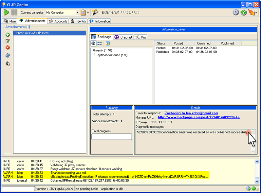
Task: Click the warning filter icon
Action: tap(108, 44)
